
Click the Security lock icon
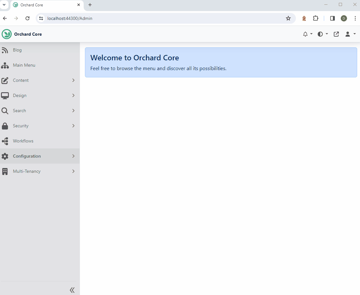pos(5,126)
